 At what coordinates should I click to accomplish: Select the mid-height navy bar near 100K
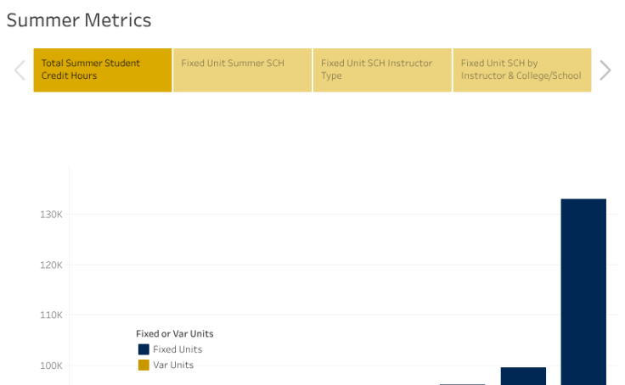[523, 376]
